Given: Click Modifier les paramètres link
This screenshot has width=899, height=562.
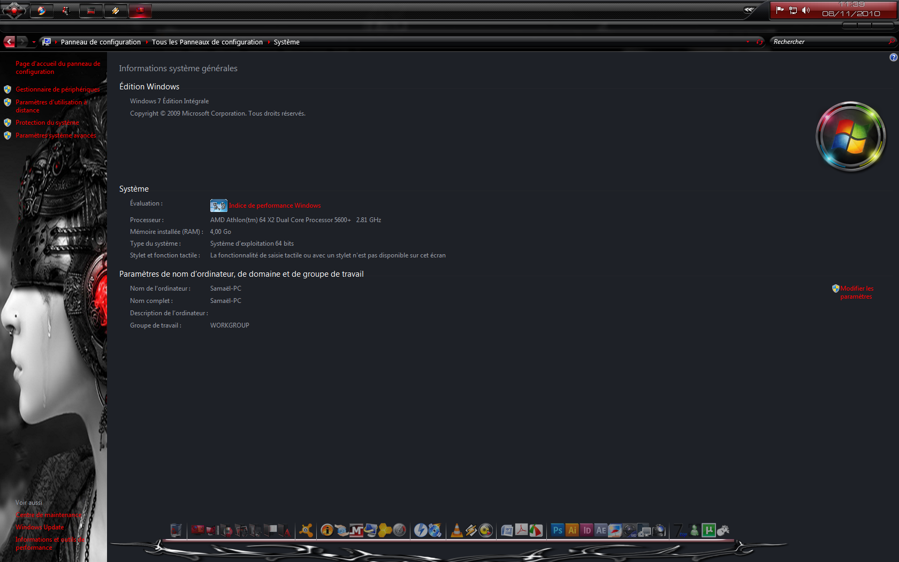Looking at the screenshot, I should pyautogui.click(x=856, y=292).
